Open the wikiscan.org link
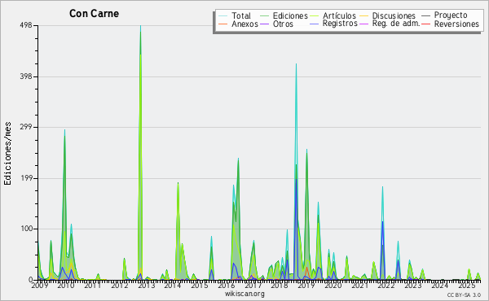Viewport: 489px width, 301px height. (x=244, y=294)
